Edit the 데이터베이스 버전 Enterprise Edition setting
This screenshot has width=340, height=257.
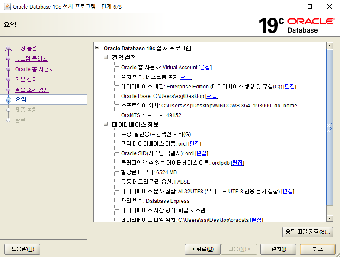(x=290, y=87)
